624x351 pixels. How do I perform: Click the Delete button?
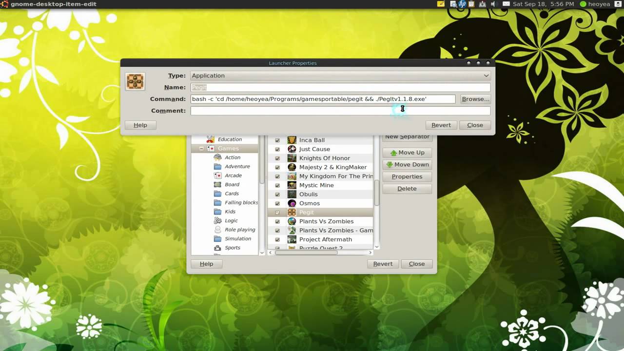tap(407, 189)
